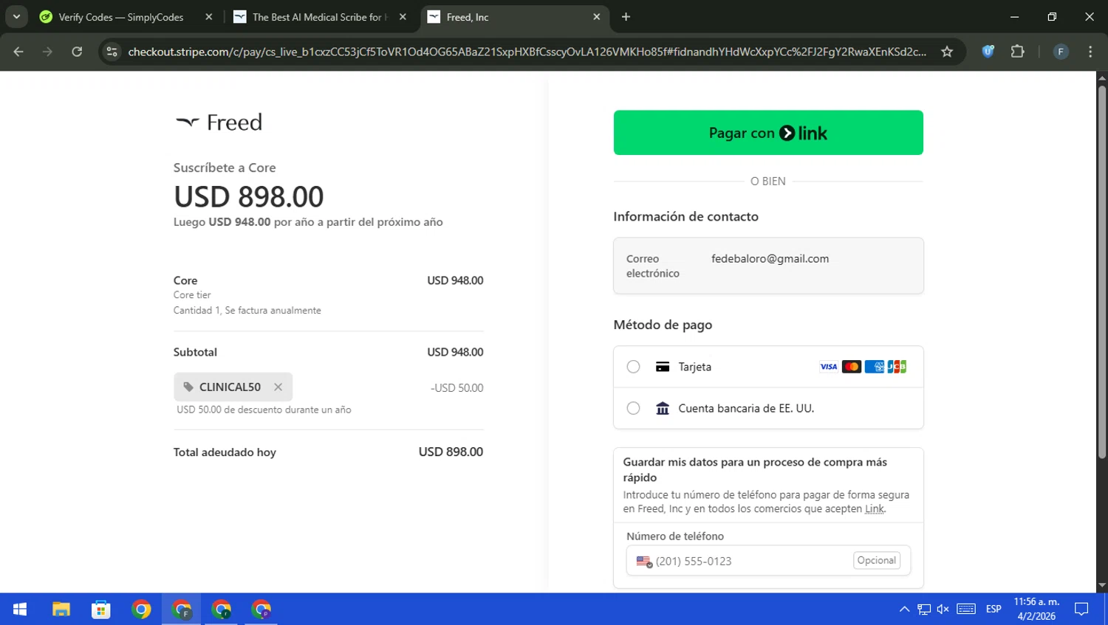
Task: Click the CLINICAL50 tag icon
Action: coord(188,387)
